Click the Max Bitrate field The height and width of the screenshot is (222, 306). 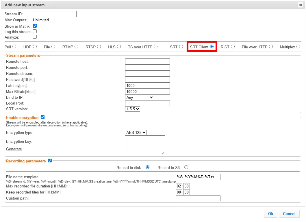[148, 92]
